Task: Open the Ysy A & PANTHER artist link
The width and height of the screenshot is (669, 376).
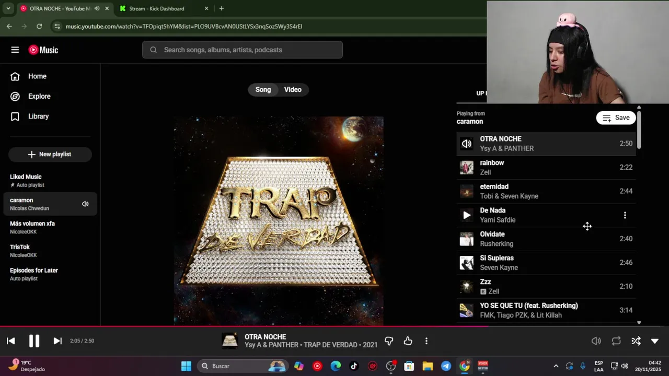Action: coord(272,345)
